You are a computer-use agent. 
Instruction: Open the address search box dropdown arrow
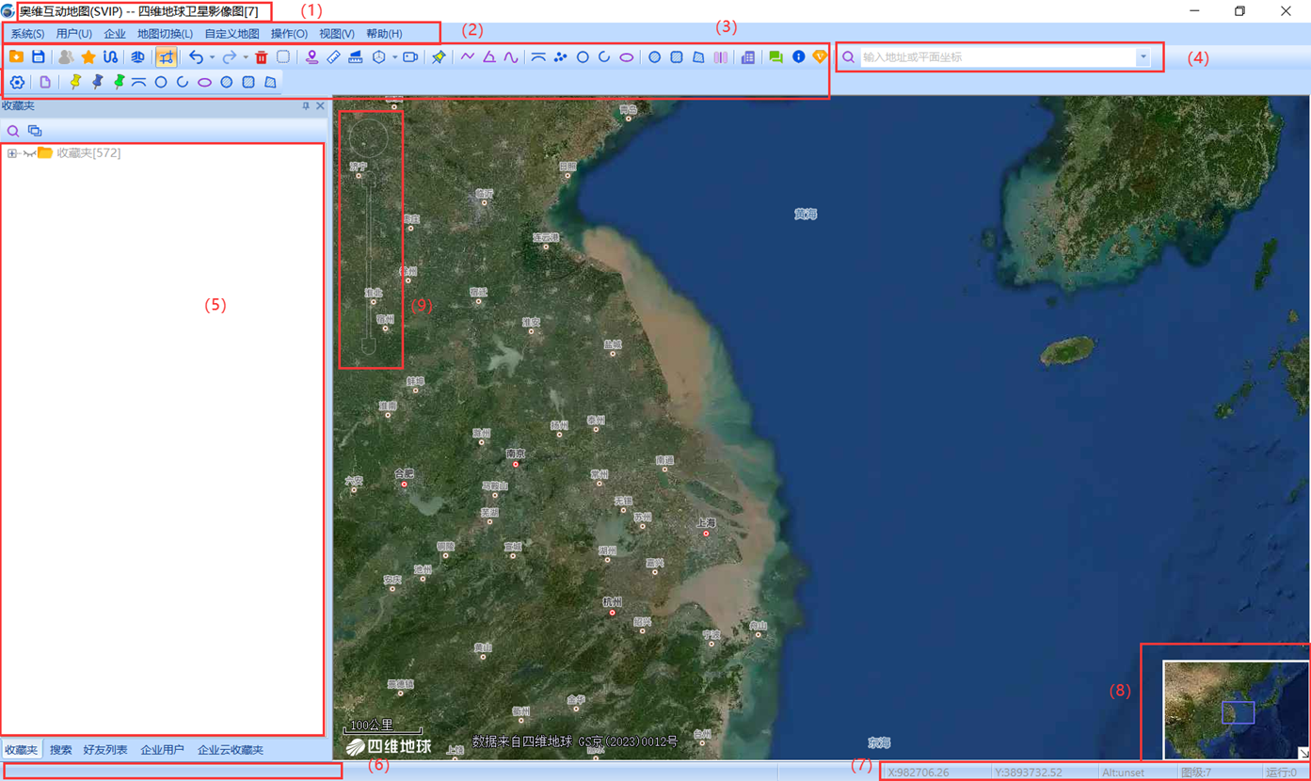(1143, 57)
